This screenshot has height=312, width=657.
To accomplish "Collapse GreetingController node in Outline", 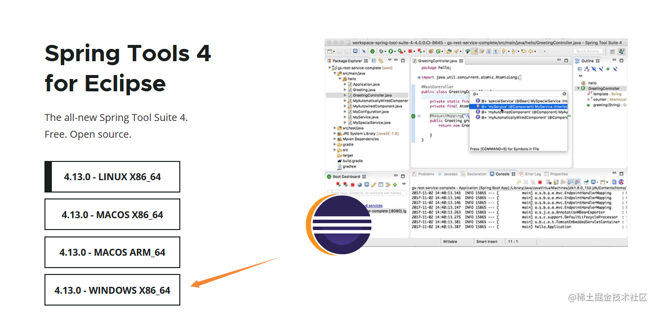I will [578, 88].
